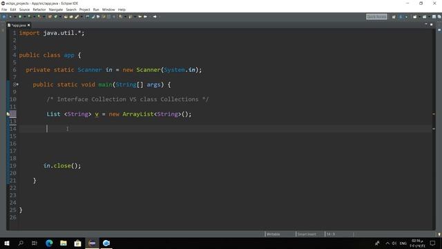Click the main method name on line 8

point(105,84)
